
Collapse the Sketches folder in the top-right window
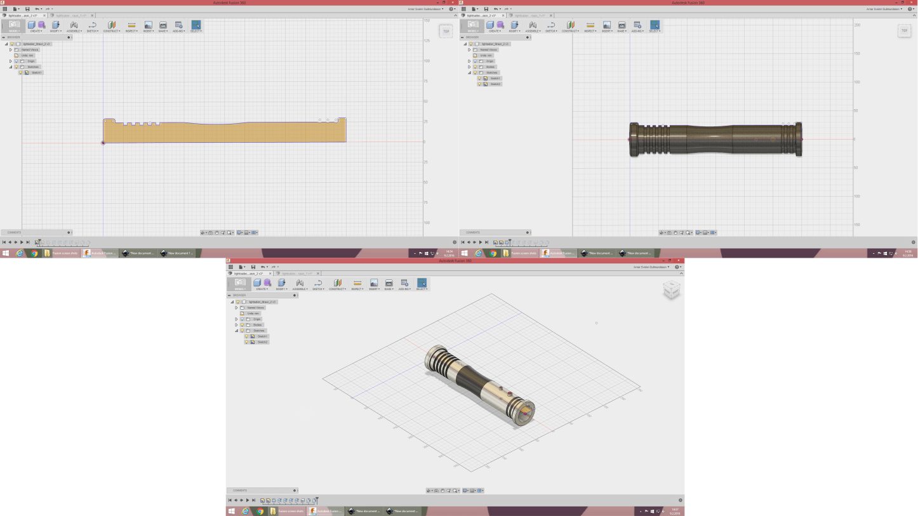(469, 72)
